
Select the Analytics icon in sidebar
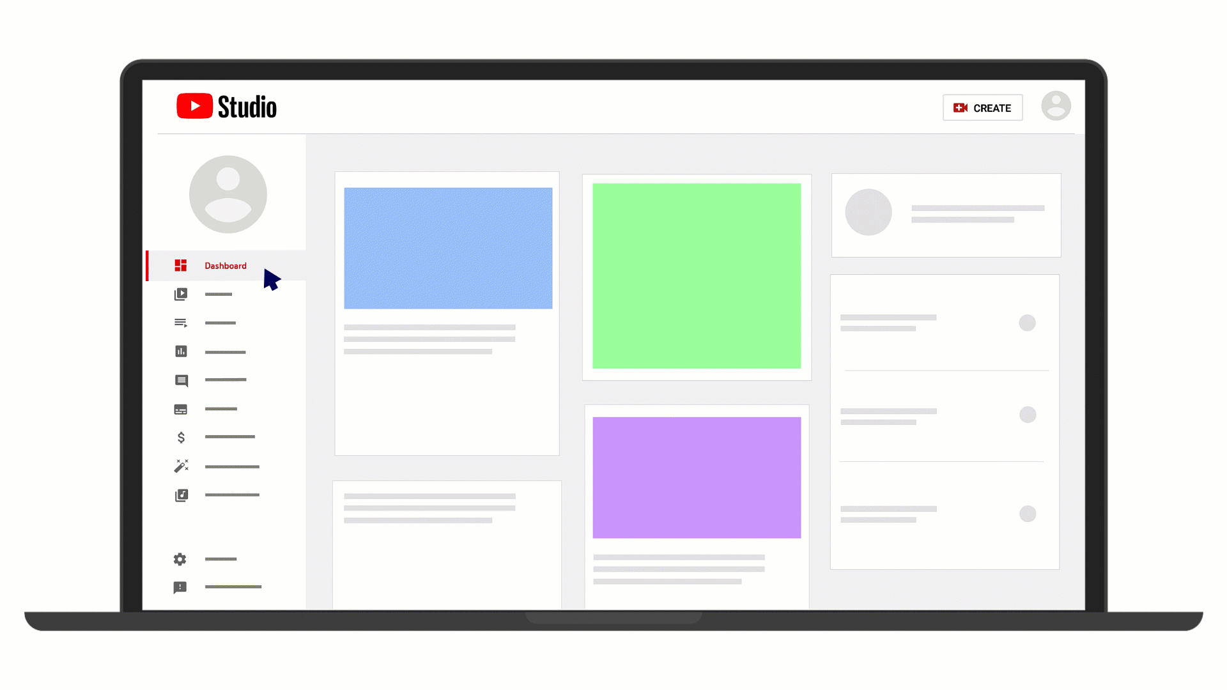point(180,351)
